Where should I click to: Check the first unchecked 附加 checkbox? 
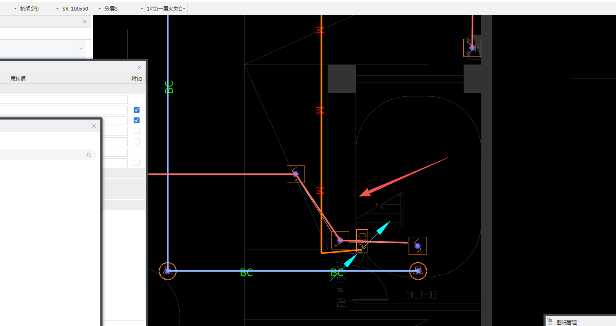click(137, 131)
